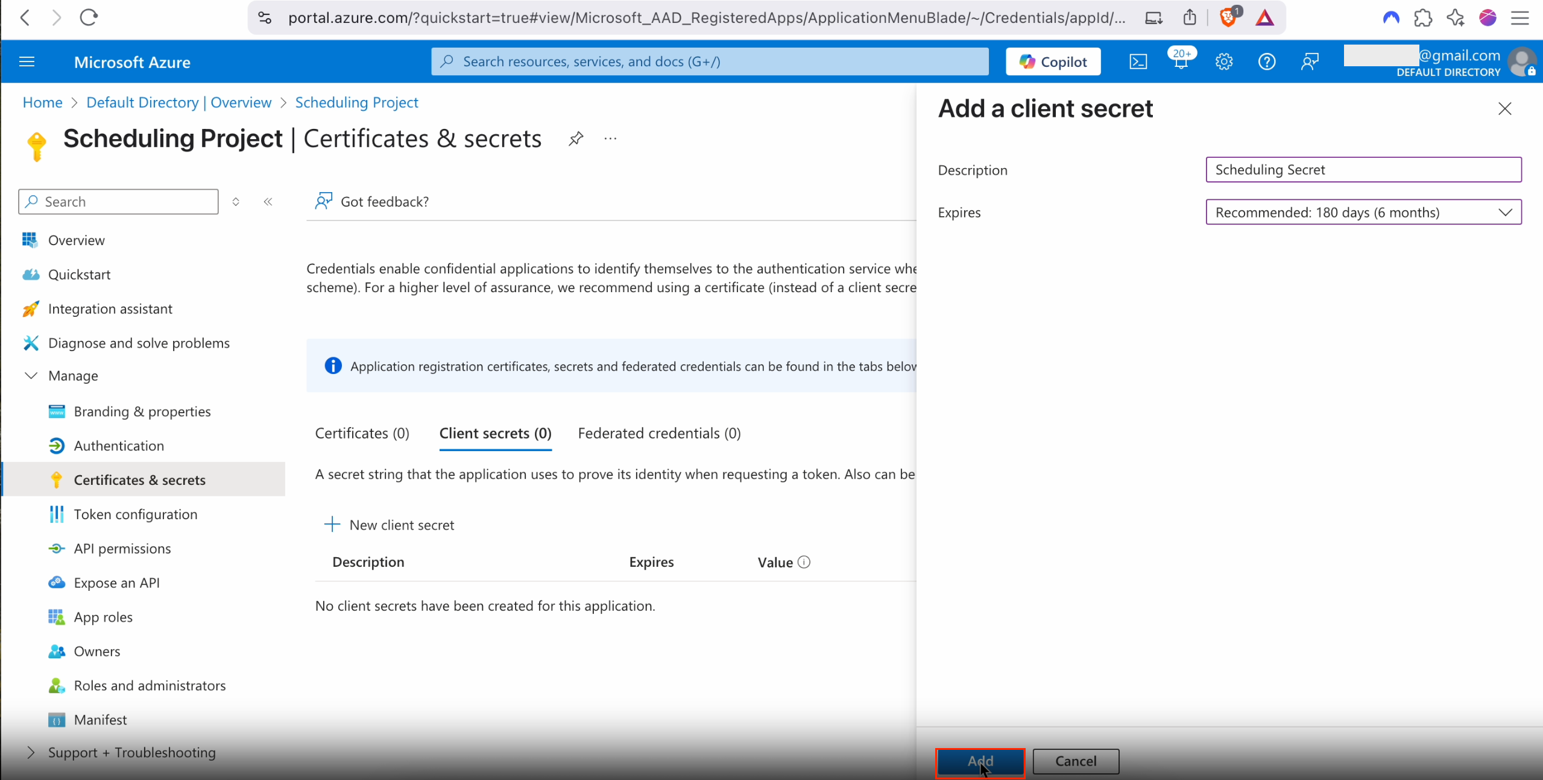Open the notifications bell showing 20+

[x=1181, y=60]
